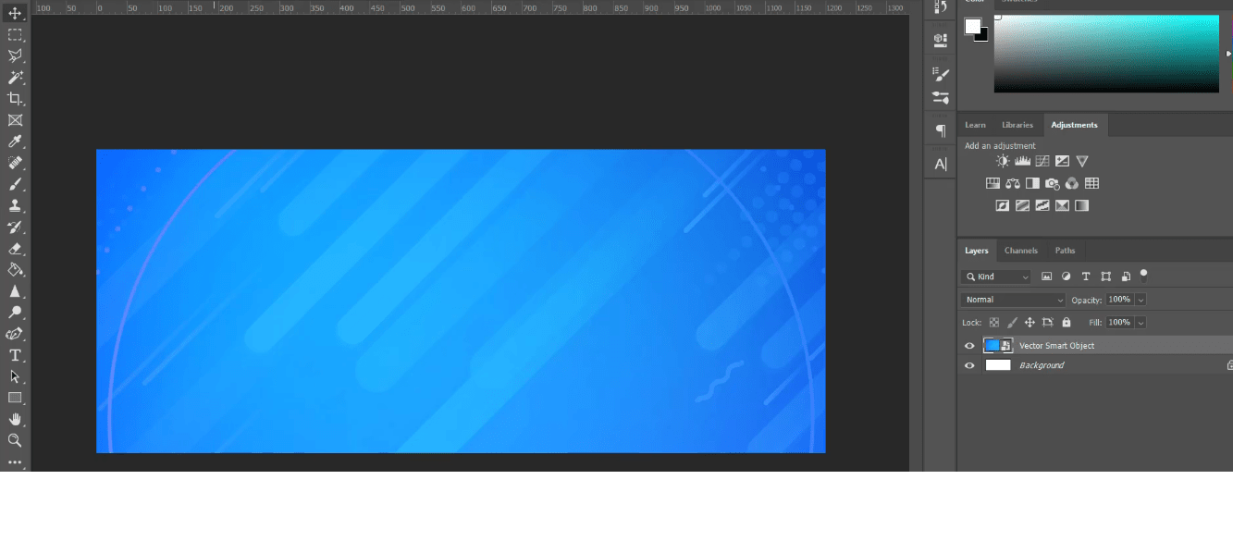Open the Libraries tab
The image size is (1233, 541).
pyautogui.click(x=1017, y=125)
